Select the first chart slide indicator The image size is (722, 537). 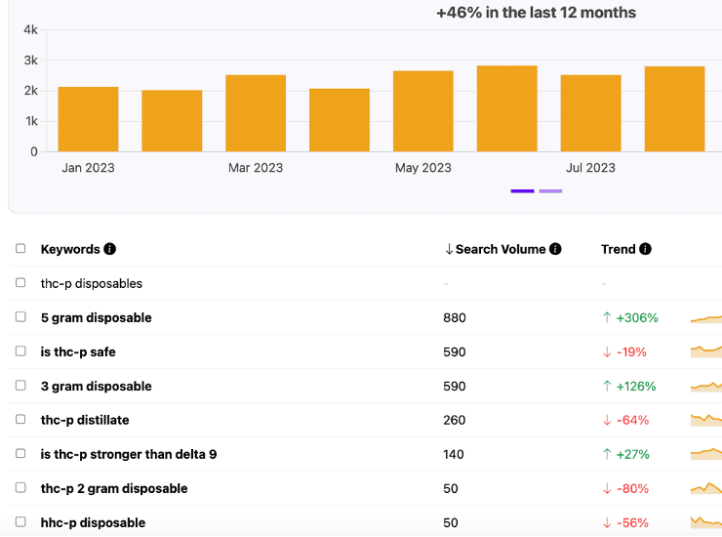pyautogui.click(x=522, y=191)
